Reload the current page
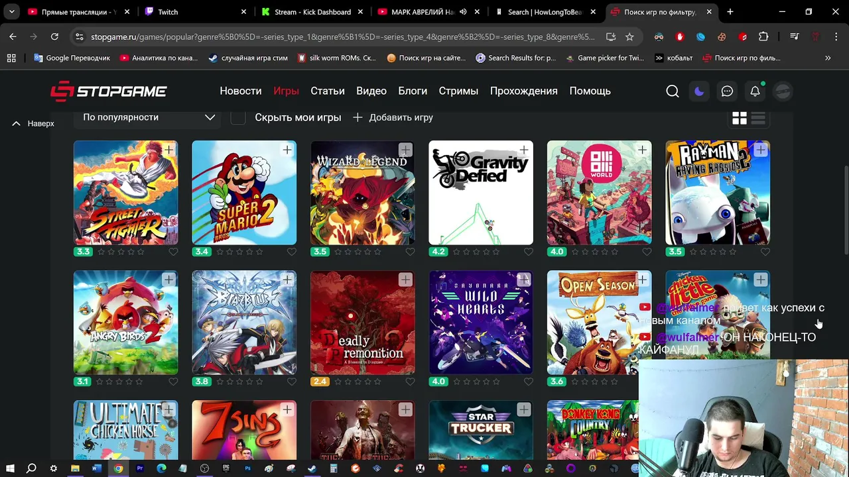This screenshot has width=849, height=477. point(54,36)
